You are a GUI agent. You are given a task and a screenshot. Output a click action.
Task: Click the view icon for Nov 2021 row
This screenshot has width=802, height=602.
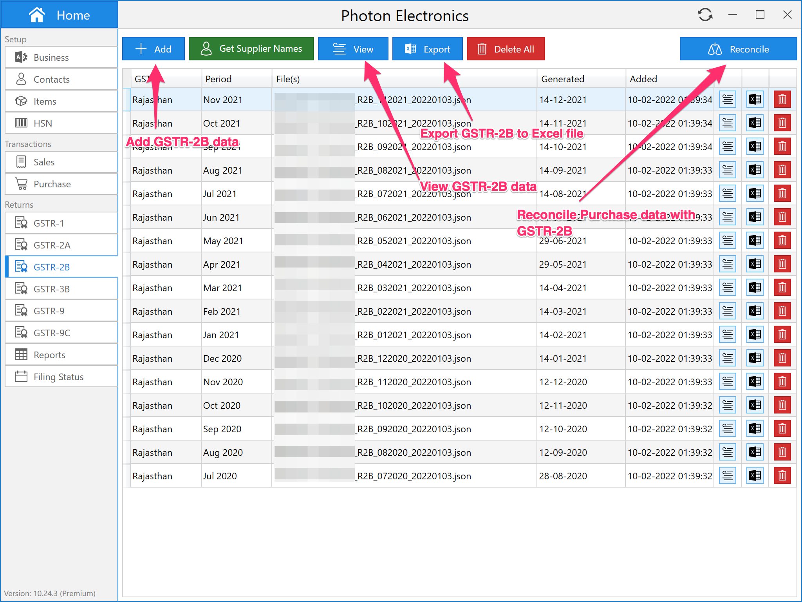click(728, 100)
